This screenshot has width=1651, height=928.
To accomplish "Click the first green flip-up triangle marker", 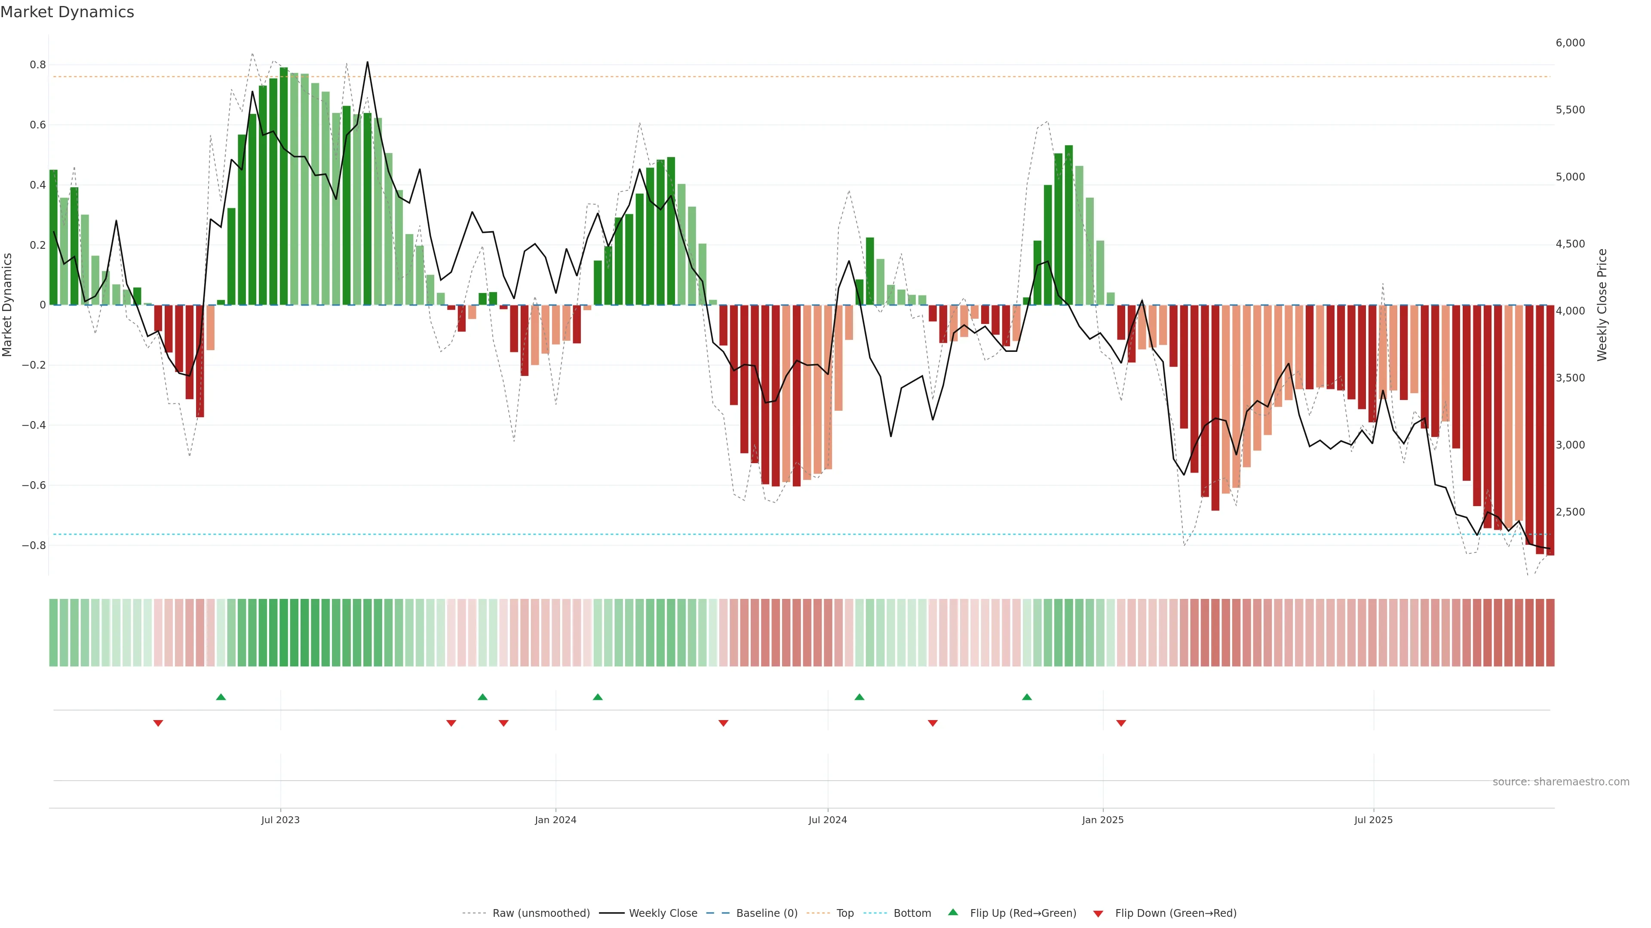I will click(x=221, y=697).
